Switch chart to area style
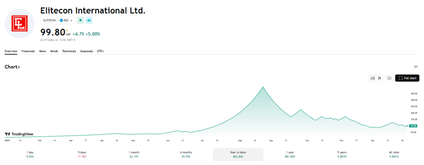The image size is (424, 165). [373, 78]
